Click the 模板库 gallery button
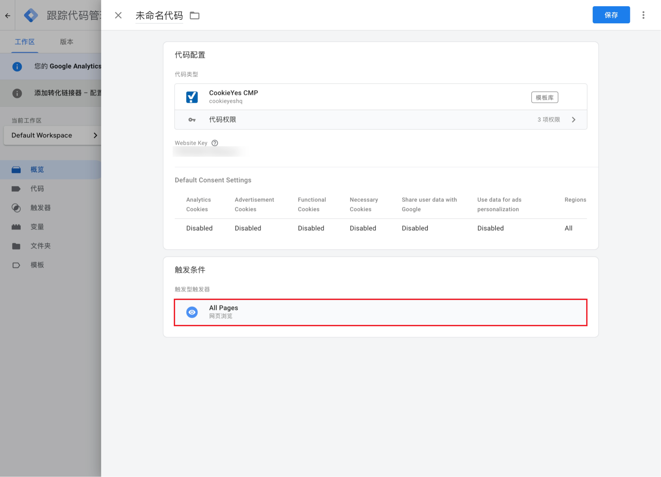This screenshot has height=477, width=661. click(x=544, y=97)
